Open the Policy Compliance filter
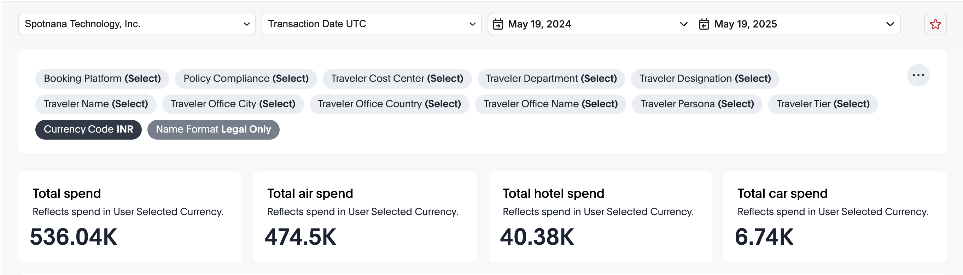 point(246,79)
